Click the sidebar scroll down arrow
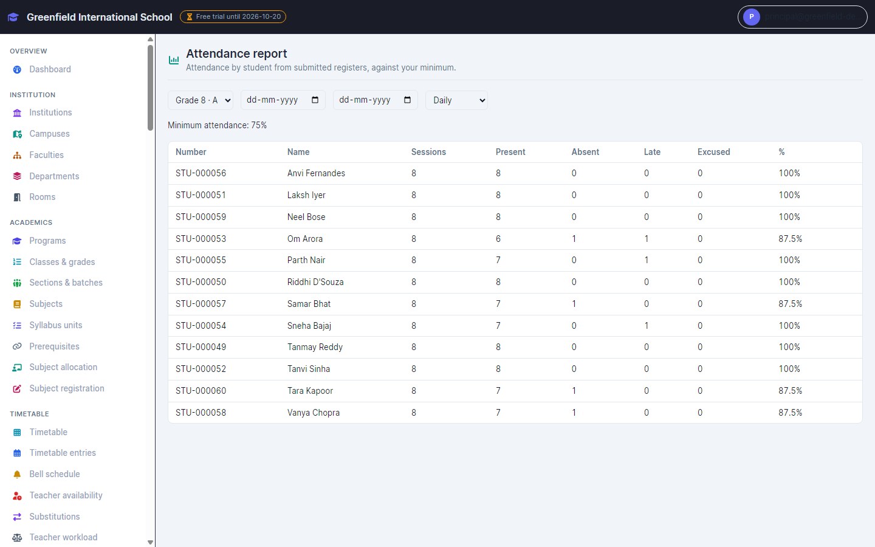The width and height of the screenshot is (875, 547). (x=150, y=542)
